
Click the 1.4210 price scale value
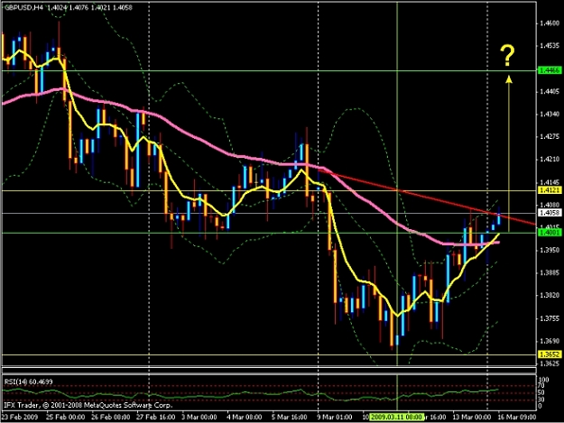point(550,160)
